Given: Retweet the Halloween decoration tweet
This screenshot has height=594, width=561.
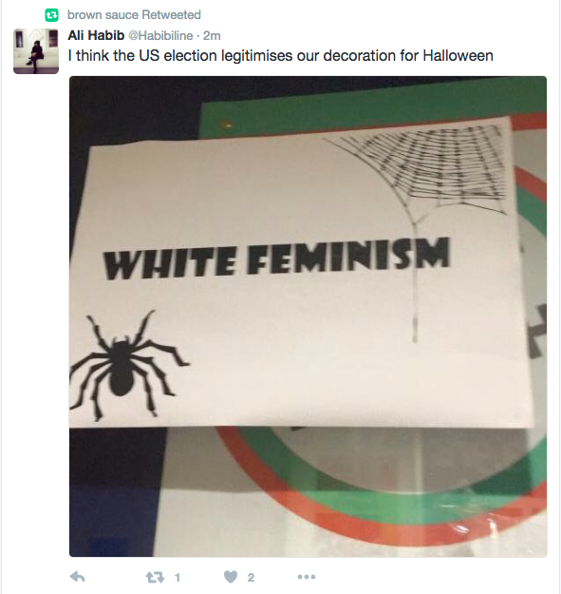Looking at the screenshot, I should [155, 577].
